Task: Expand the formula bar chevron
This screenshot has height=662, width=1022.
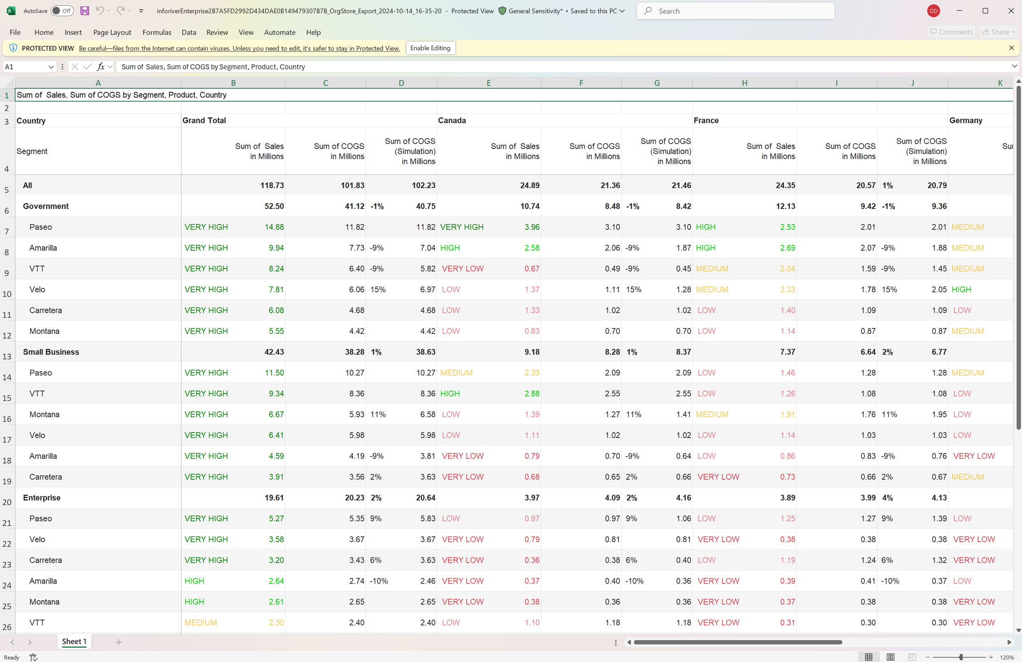Action: click(x=1014, y=67)
